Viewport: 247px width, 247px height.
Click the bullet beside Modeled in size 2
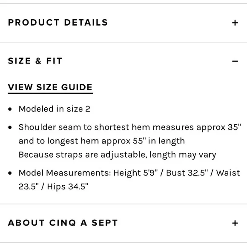click(10, 109)
